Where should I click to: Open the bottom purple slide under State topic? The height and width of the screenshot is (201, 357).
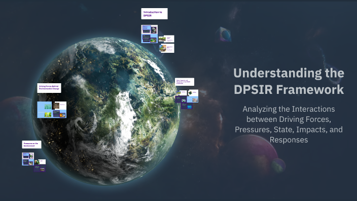187,106
